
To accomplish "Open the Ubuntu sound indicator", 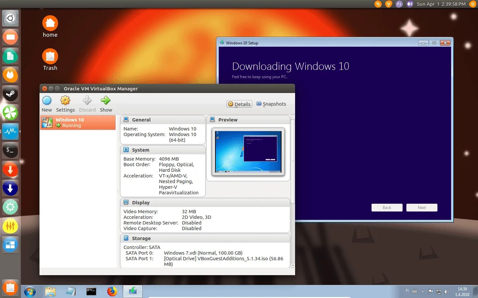I will [x=410, y=4].
